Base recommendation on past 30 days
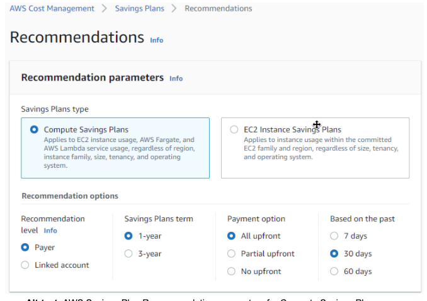This screenshot has width=427, height=301. [334, 254]
